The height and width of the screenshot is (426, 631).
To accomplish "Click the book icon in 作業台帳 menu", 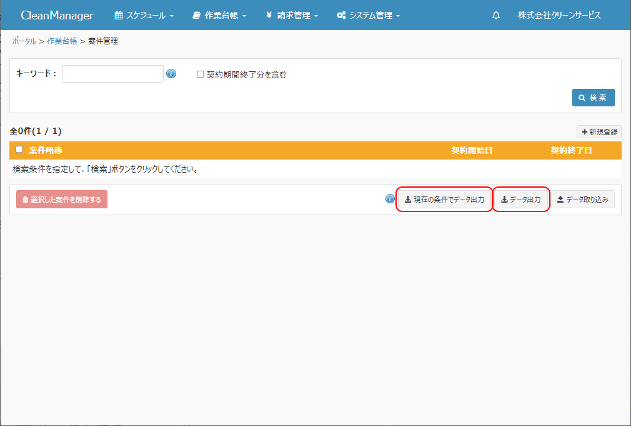I will [196, 15].
